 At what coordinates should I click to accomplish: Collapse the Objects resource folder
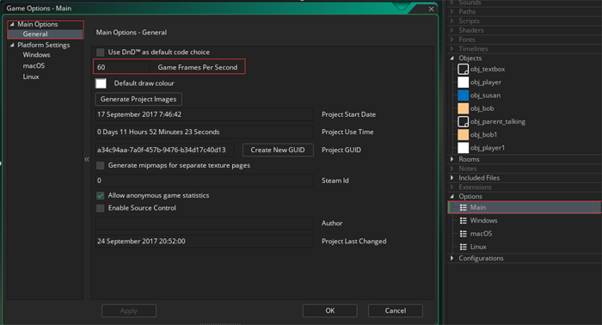451,58
